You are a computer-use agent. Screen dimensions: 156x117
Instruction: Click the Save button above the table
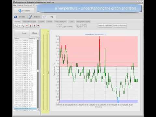22,33
